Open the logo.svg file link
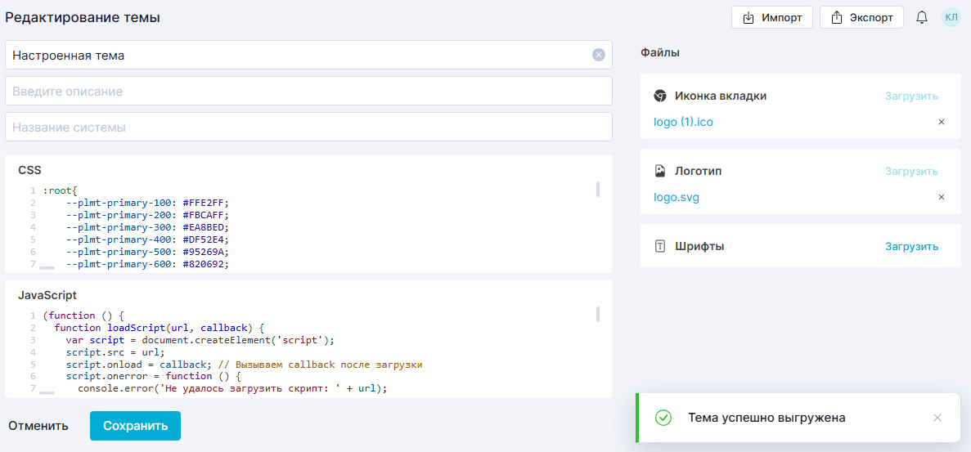971x452 pixels. [x=677, y=197]
